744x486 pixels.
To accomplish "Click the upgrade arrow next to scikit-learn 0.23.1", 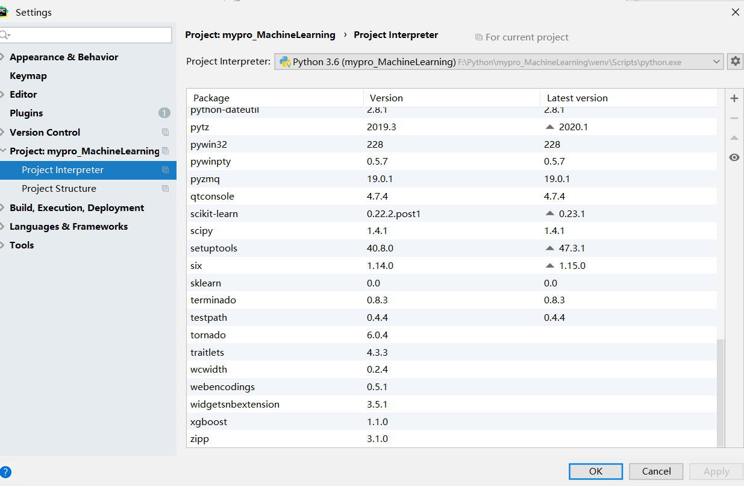I will [549, 213].
